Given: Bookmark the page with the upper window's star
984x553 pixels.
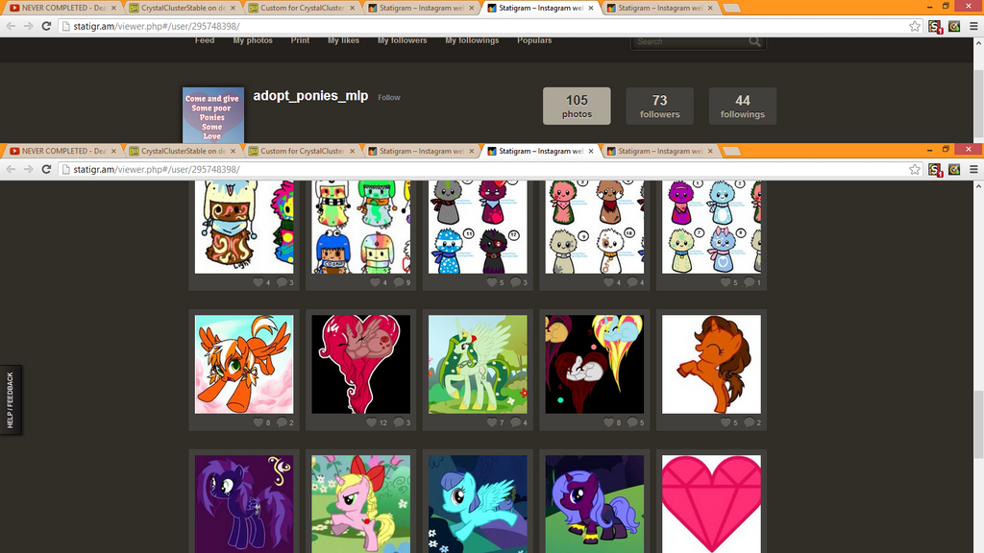Looking at the screenshot, I should click(x=915, y=26).
